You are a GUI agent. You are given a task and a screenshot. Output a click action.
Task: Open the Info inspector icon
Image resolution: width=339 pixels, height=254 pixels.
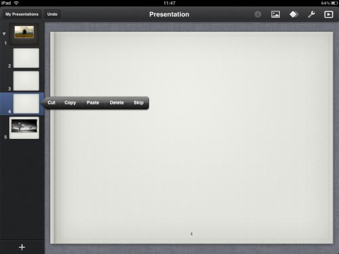coord(258,14)
